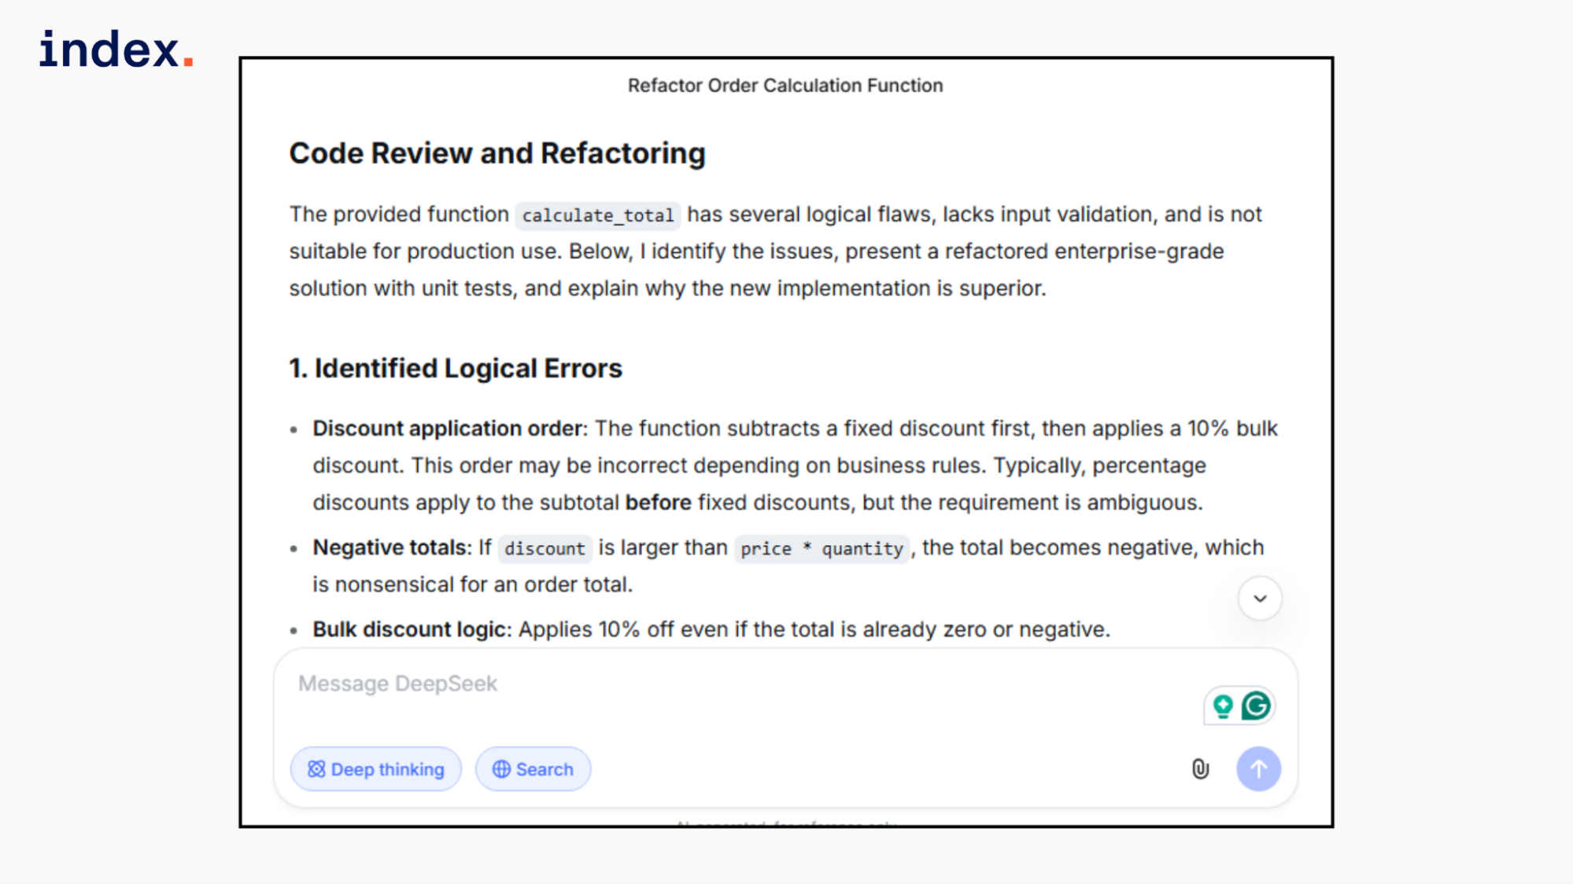
Task: Click the index logo
Action: tap(116, 50)
